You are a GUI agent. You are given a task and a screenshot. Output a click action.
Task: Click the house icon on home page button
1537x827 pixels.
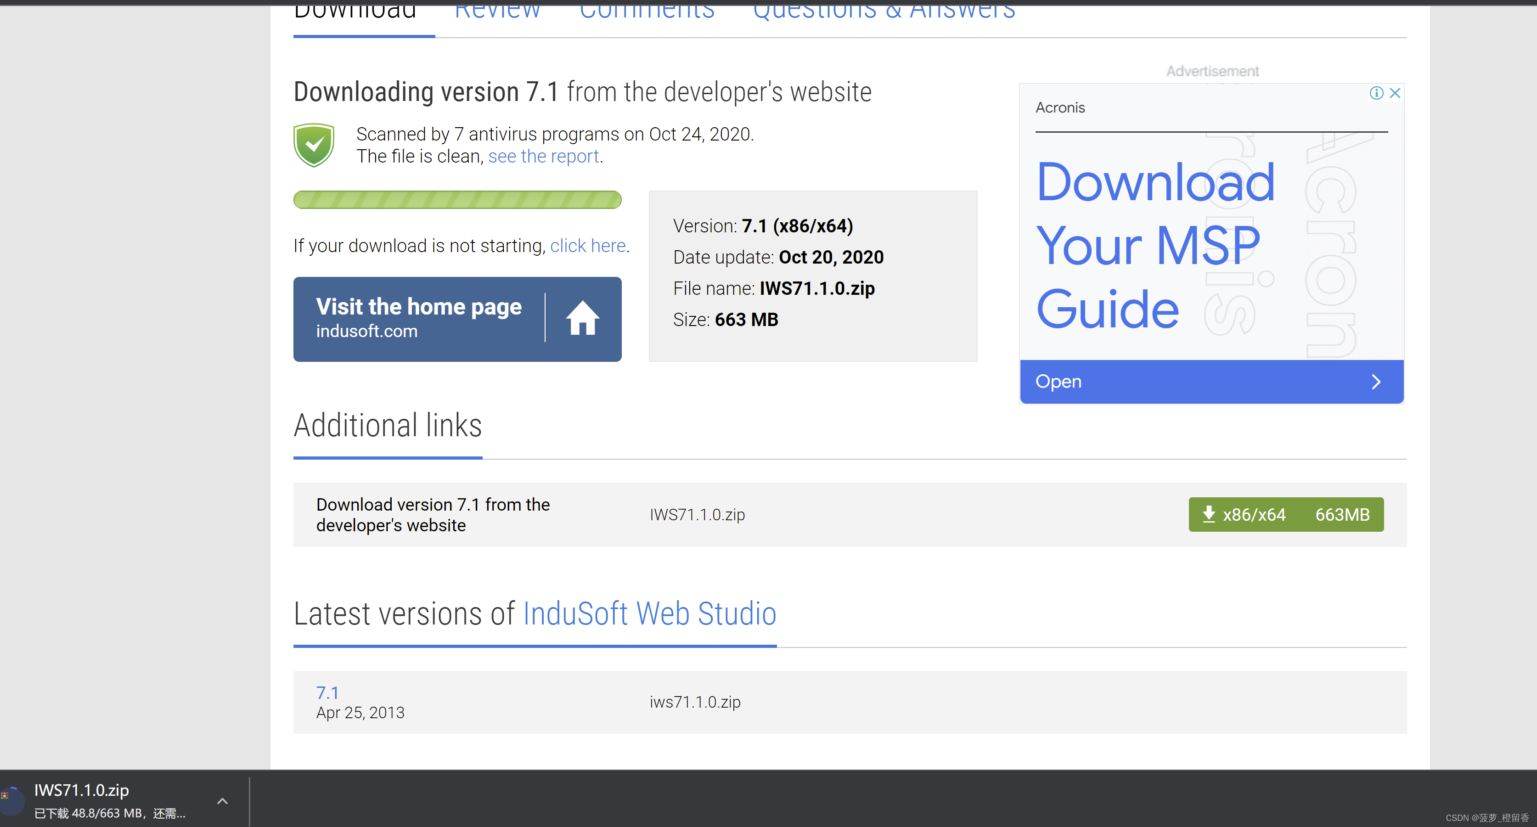pos(582,318)
